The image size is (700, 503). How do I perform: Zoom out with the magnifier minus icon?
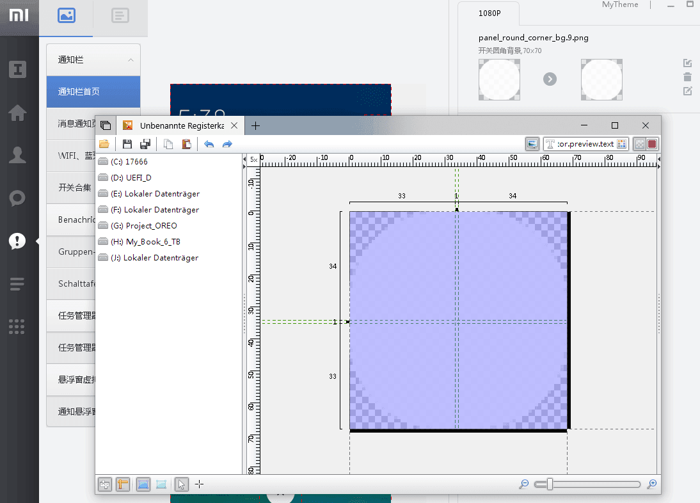[x=523, y=484]
